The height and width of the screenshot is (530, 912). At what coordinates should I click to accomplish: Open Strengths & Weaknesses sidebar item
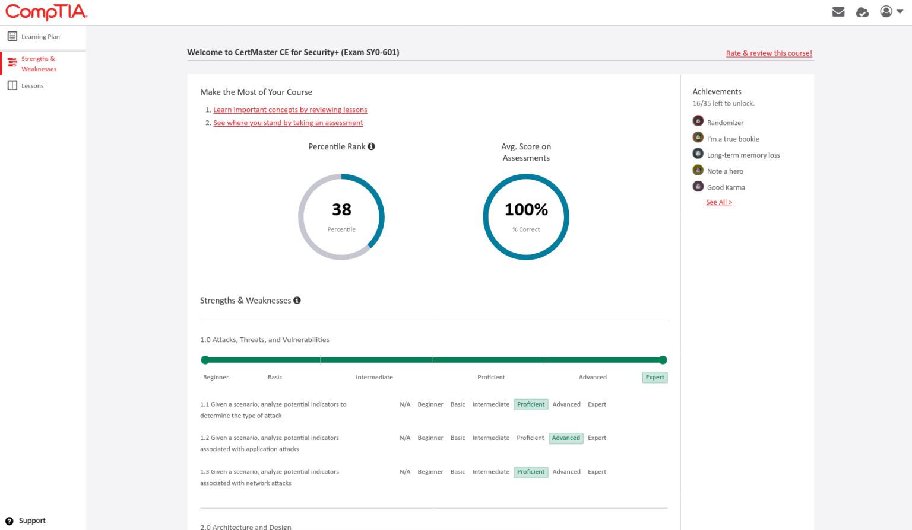(39, 64)
